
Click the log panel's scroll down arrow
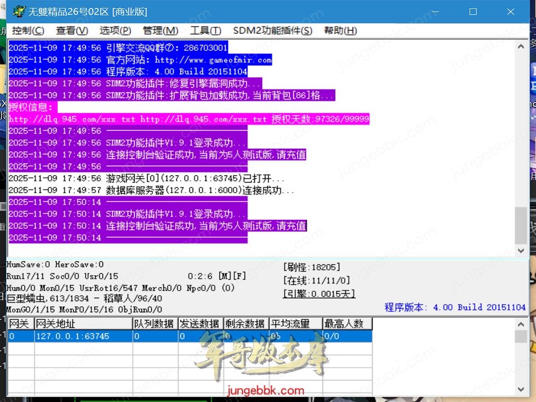tap(521, 251)
